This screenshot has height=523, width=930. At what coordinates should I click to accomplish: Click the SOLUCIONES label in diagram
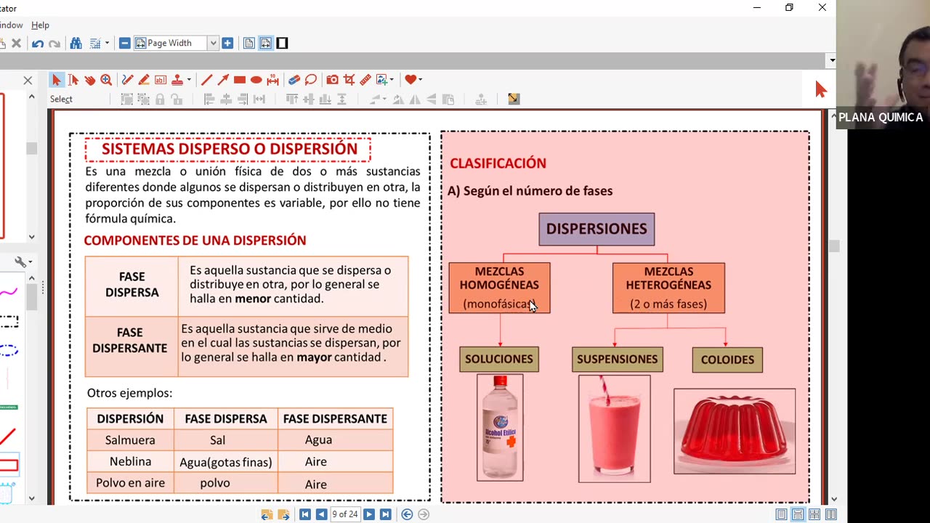[x=499, y=359]
